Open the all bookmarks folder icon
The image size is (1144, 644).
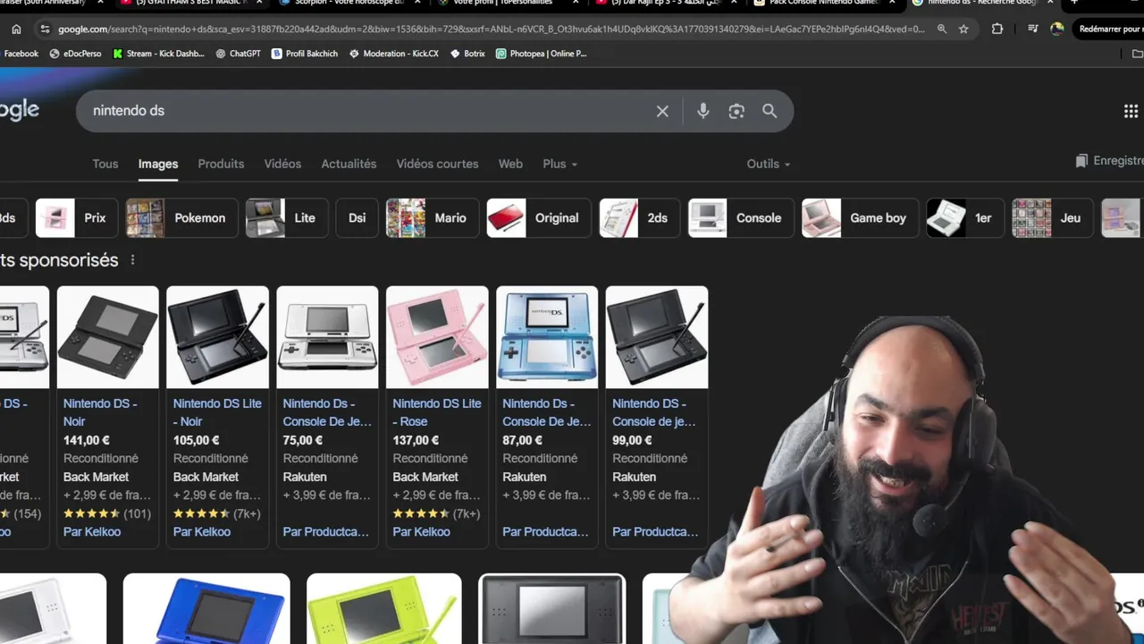(x=1137, y=54)
